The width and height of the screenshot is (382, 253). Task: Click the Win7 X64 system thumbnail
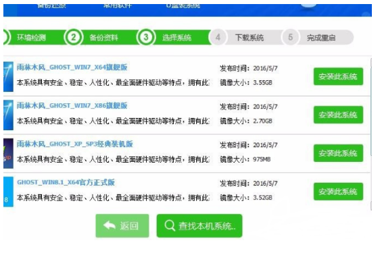point(8,76)
